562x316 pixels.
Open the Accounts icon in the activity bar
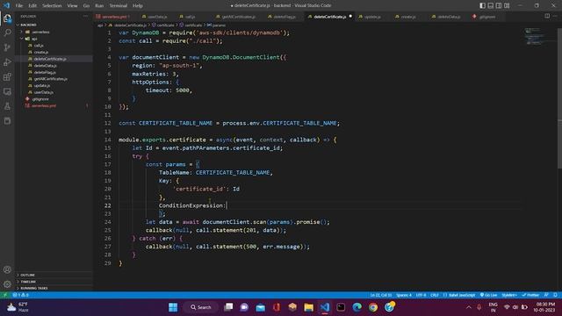tap(7, 269)
